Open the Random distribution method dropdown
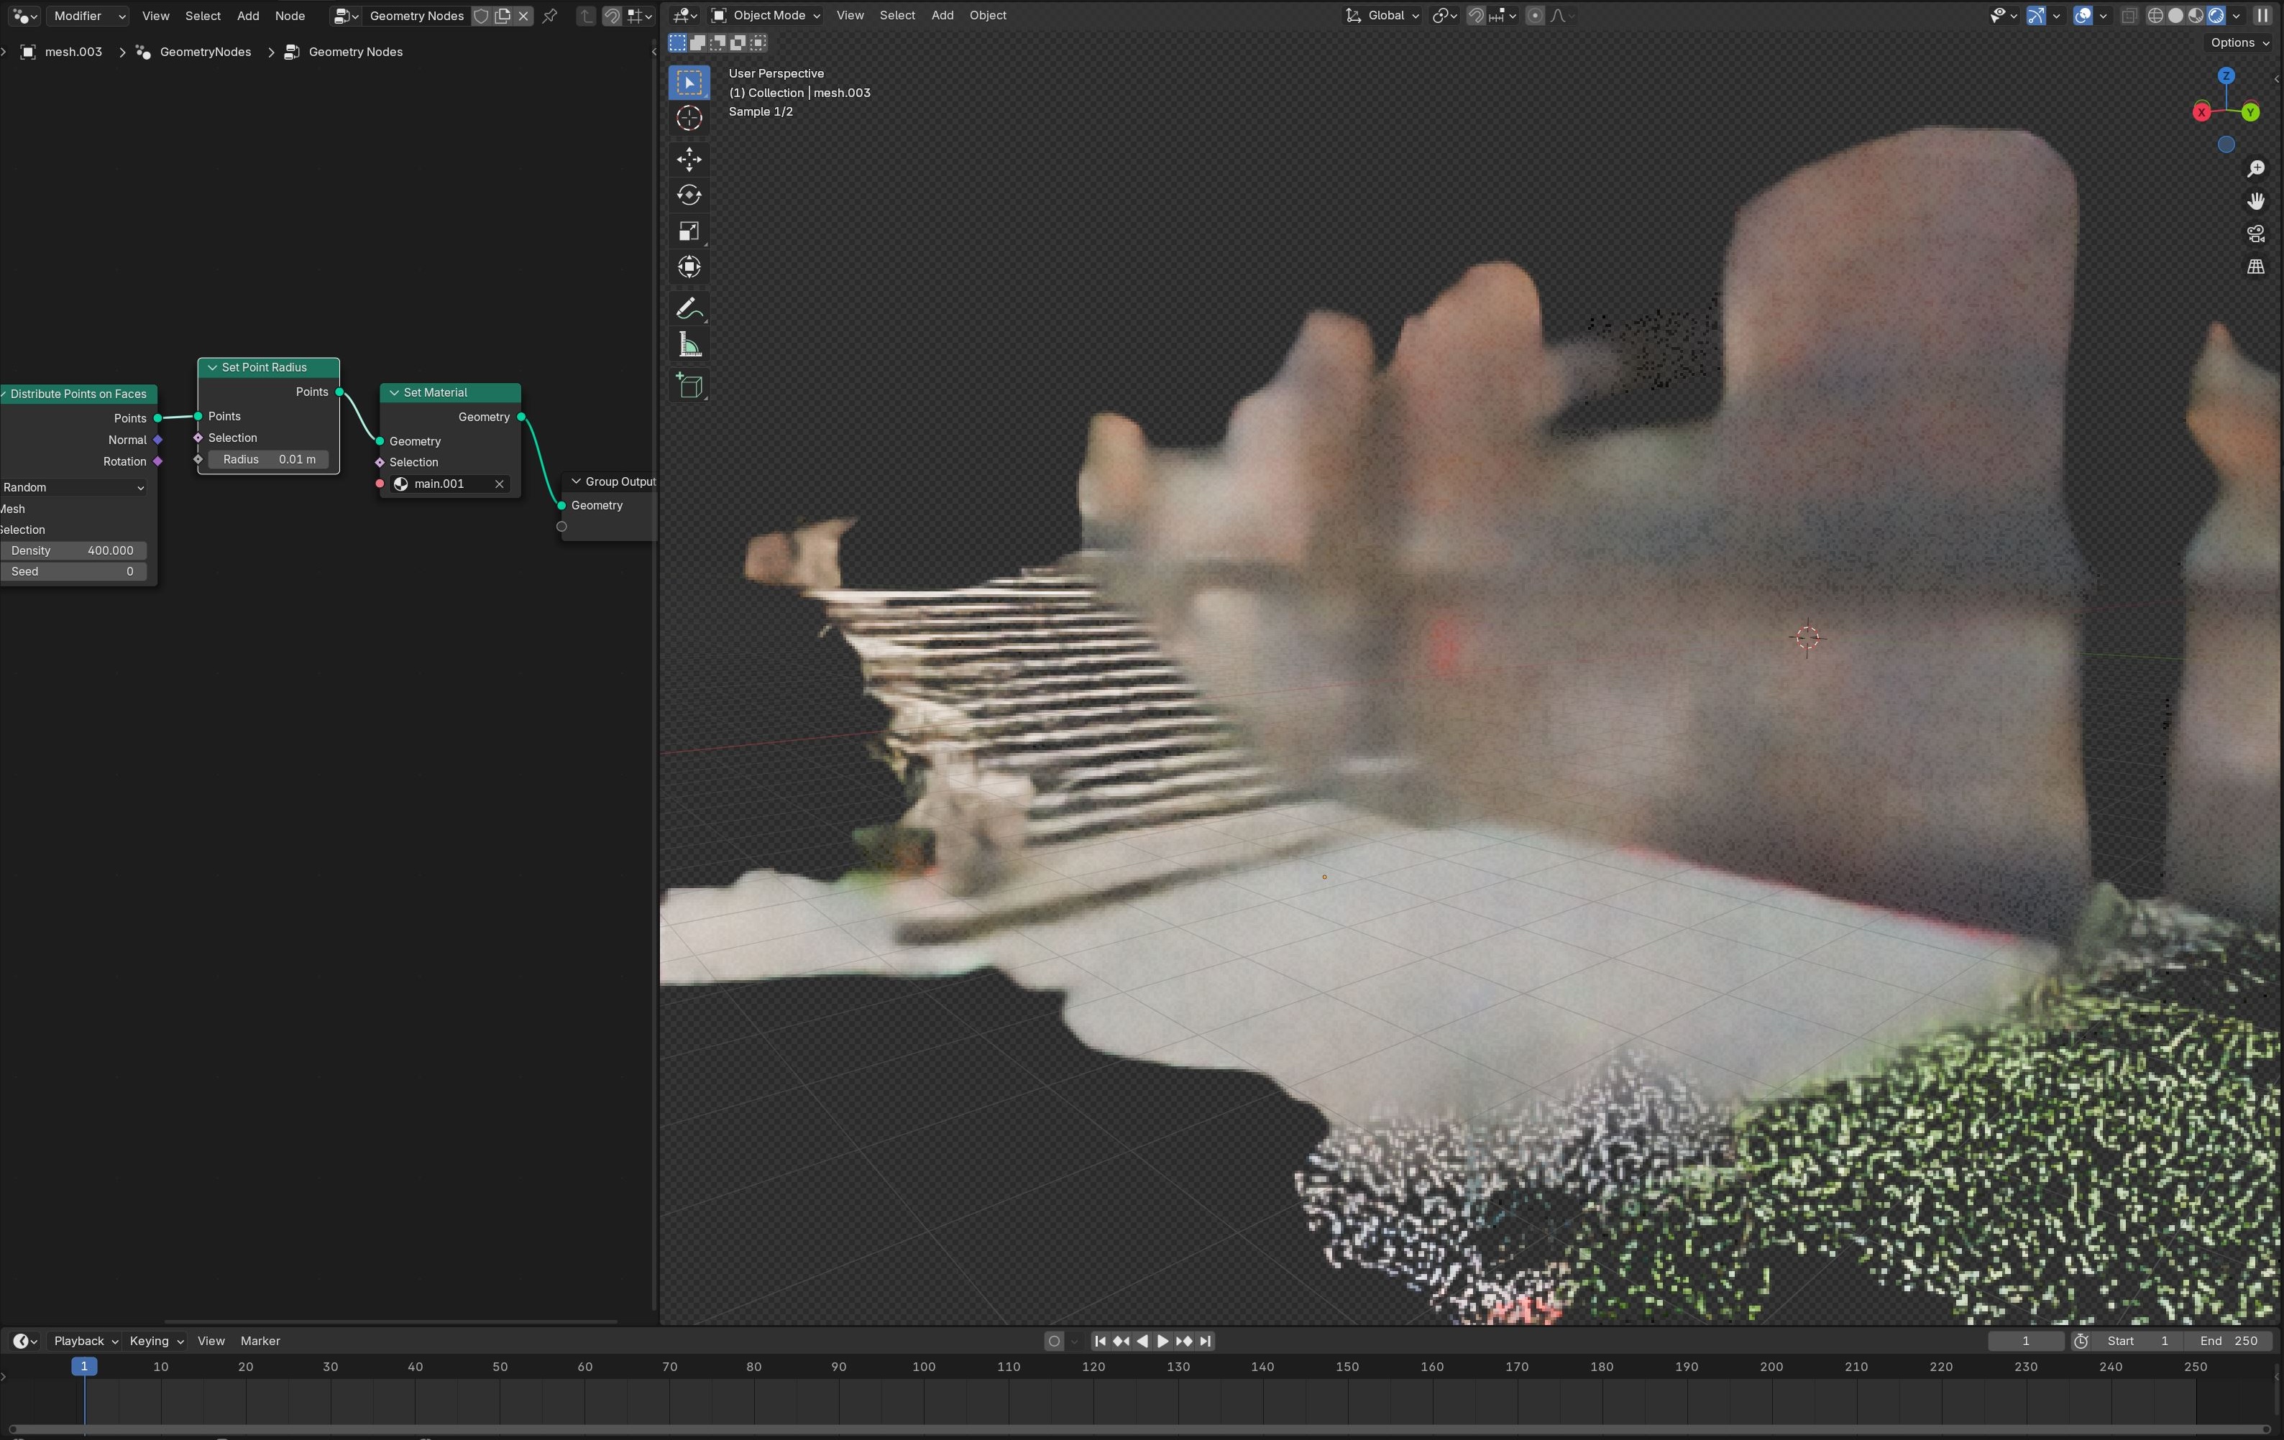Viewport: 2284px width, 1440px height. [74, 487]
